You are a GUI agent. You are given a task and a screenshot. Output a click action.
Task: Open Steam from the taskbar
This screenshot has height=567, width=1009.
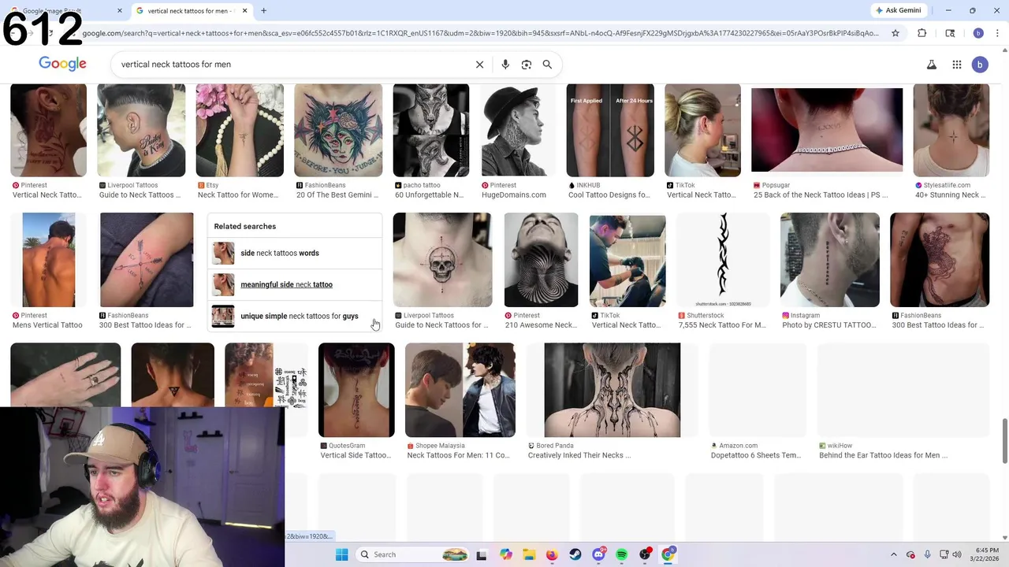click(575, 554)
